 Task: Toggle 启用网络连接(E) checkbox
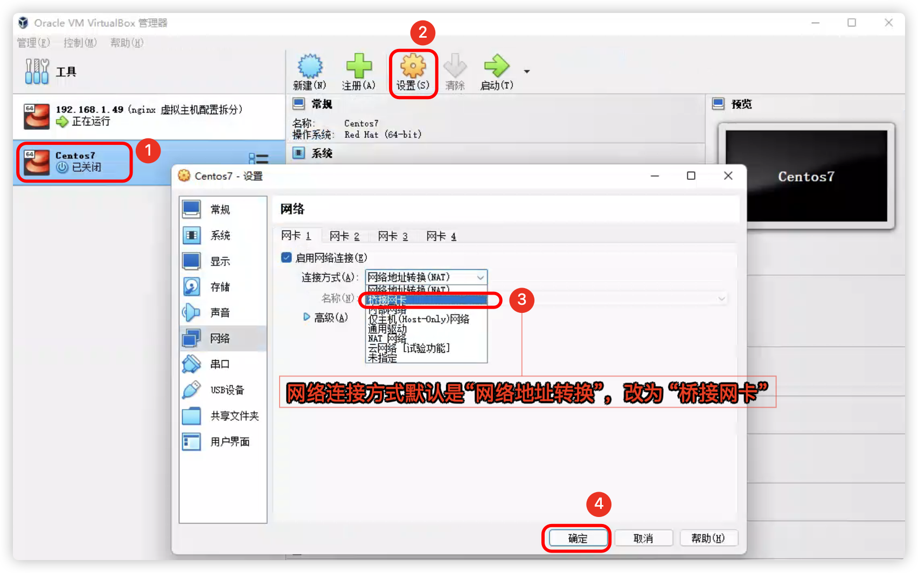tap(287, 257)
